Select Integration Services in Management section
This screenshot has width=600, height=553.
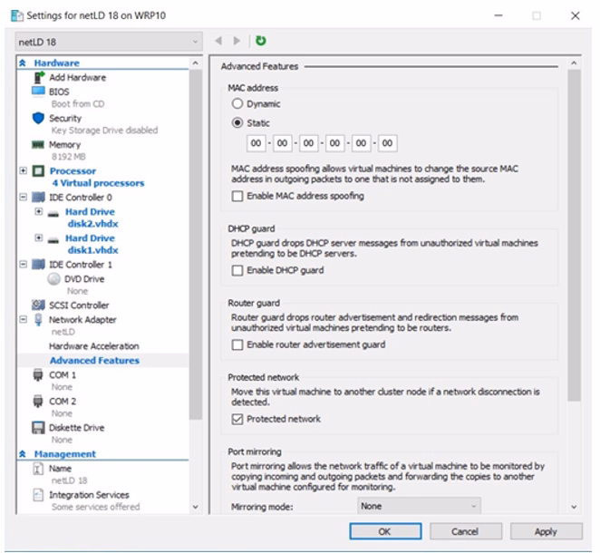pyautogui.click(x=89, y=495)
